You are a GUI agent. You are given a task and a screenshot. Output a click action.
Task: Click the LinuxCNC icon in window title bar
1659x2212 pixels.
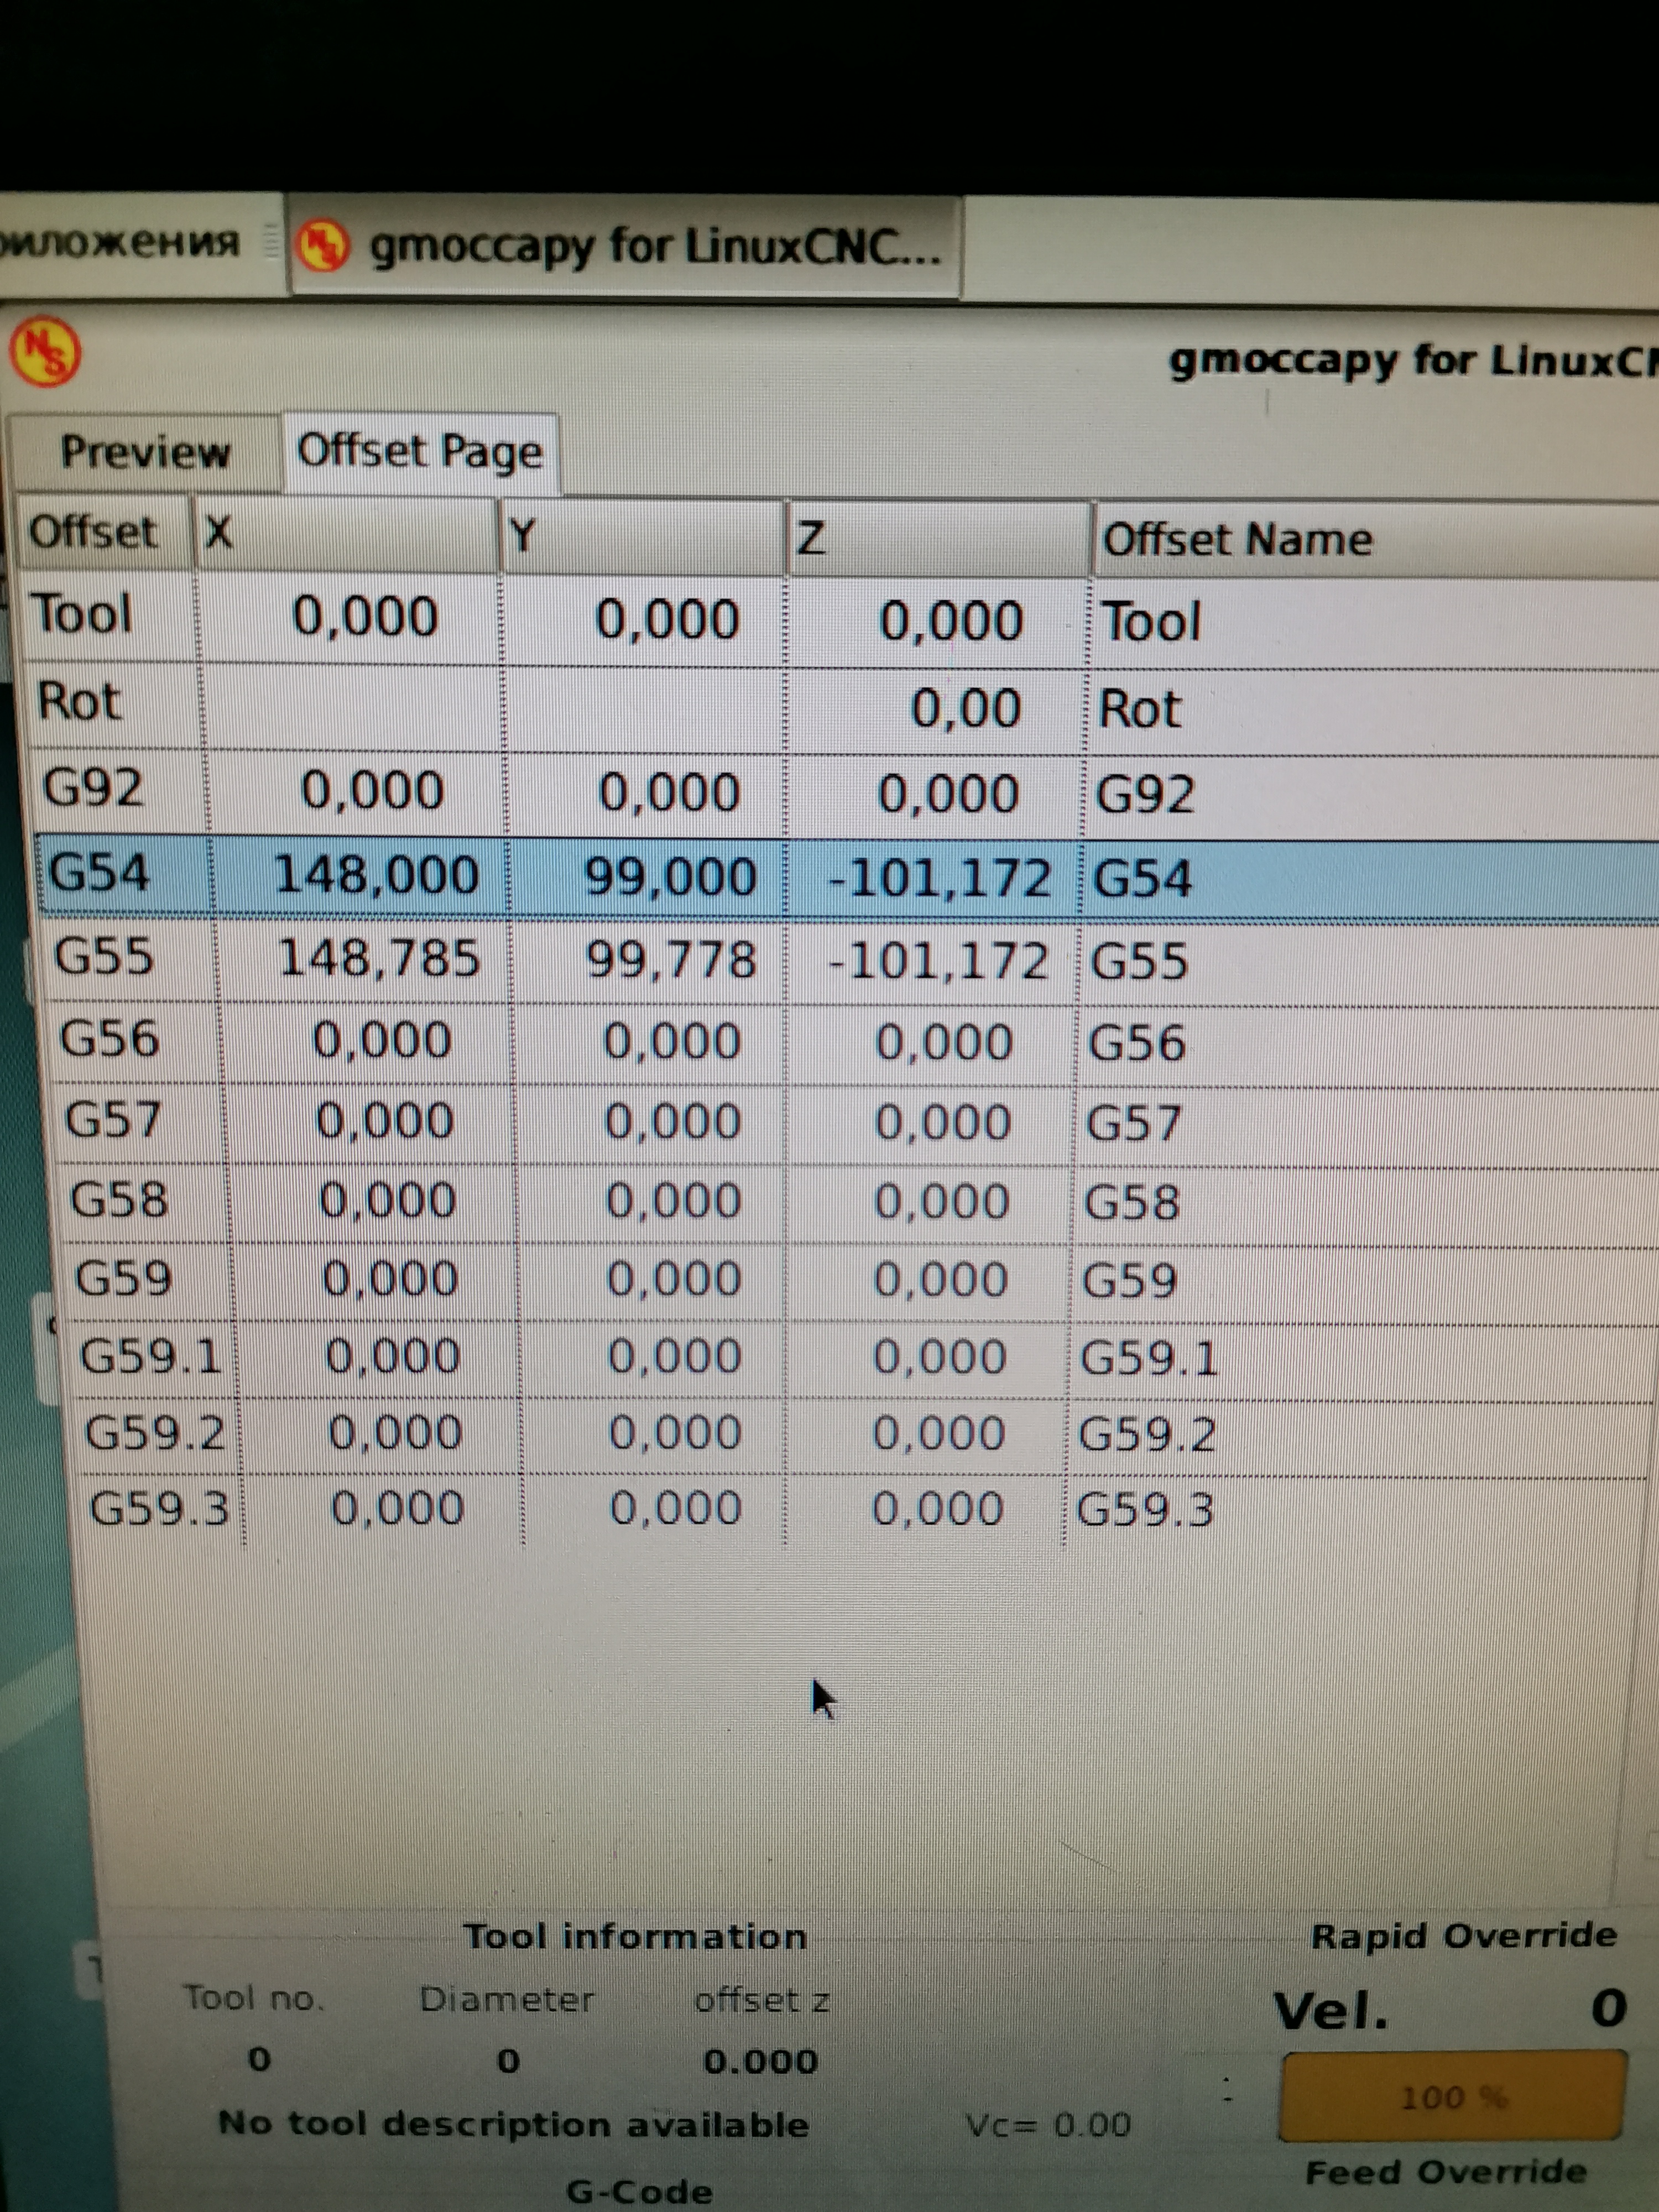pyautogui.click(x=45, y=351)
